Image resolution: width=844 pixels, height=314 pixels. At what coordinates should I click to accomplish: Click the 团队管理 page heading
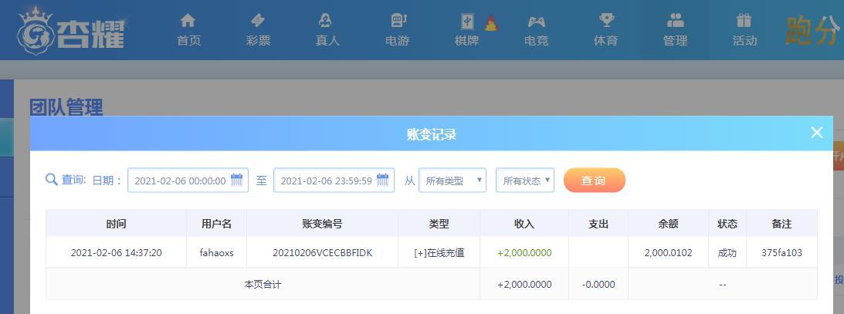(x=66, y=107)
